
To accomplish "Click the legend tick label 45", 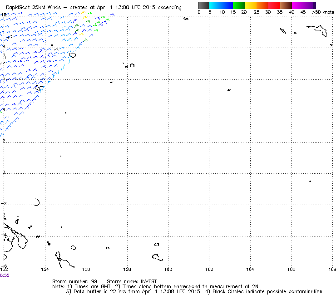I will (x=303, y=12).
